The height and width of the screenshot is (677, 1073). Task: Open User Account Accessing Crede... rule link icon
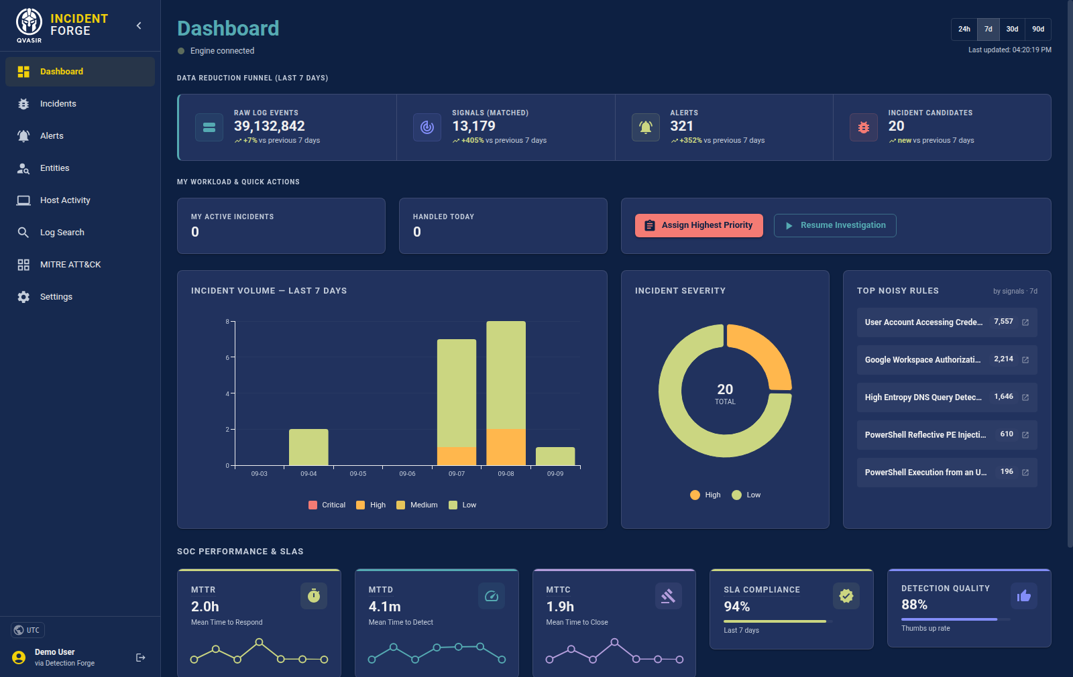click(1025, 322)
